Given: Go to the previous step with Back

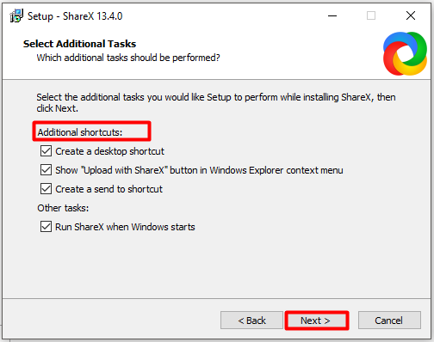Looking at the screenshot, I should coord(251,321).
